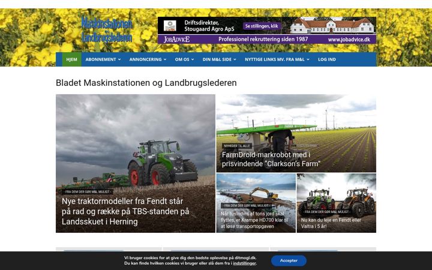Image resolution: width=432 pixels, height=270 pixels.
Task: Click the Maskinstationen Landbrugslederen logo
Action: coord(107,30)
